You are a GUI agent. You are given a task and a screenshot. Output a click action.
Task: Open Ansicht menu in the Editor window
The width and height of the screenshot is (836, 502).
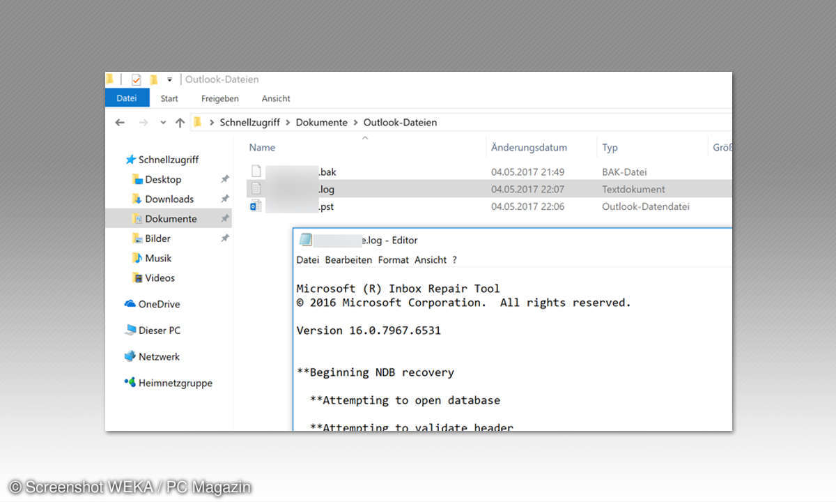431,259
